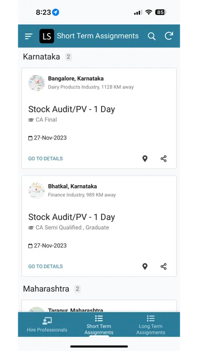Screen dimensions: 198x351
Task: Switch to Hire Professionals tab
Action: click(x=47, y=324)
